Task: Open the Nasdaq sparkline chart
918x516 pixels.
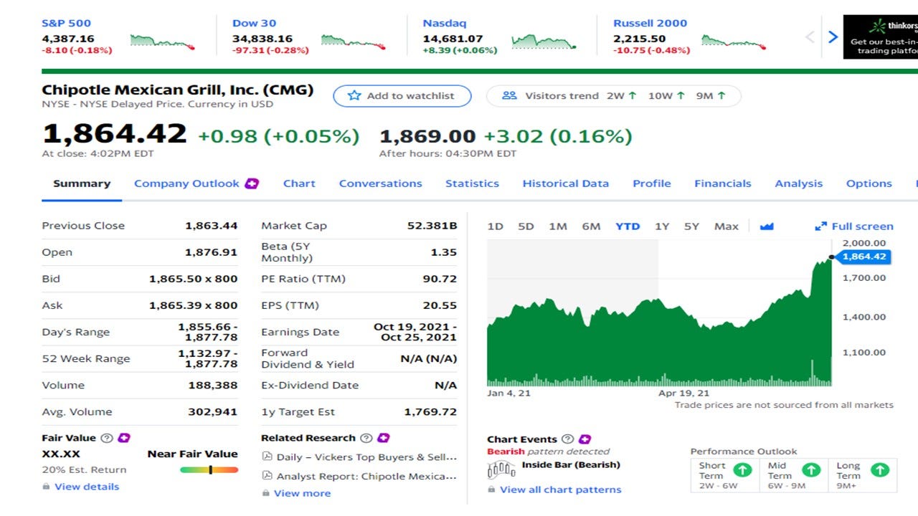Action: pyautogui.click(x=544, y=41)
